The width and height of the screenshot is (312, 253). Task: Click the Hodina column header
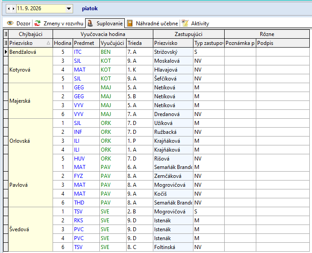63,43
